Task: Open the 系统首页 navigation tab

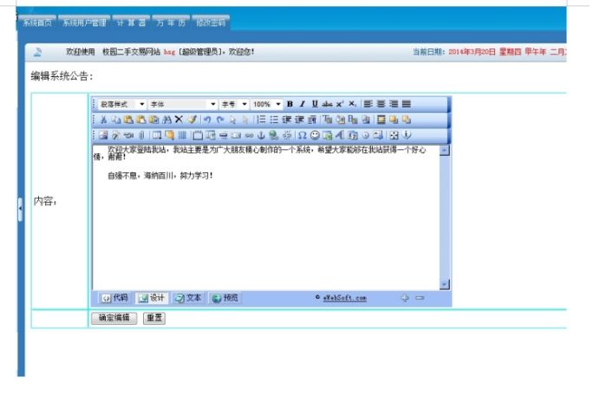Action: click(x=37, y=23)
